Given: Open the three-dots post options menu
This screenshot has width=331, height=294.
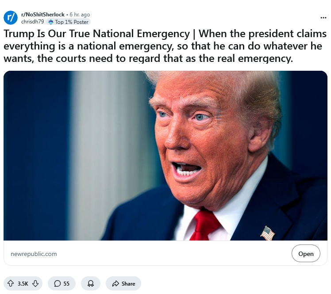Looking at the screenshot, I should tap(323, 18).
